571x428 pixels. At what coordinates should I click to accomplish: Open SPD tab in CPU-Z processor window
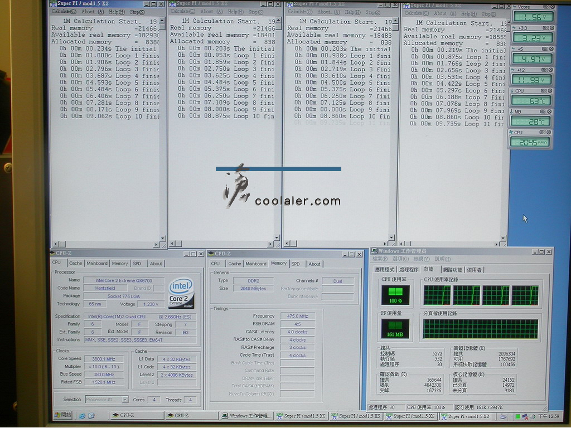pos(137,263)
